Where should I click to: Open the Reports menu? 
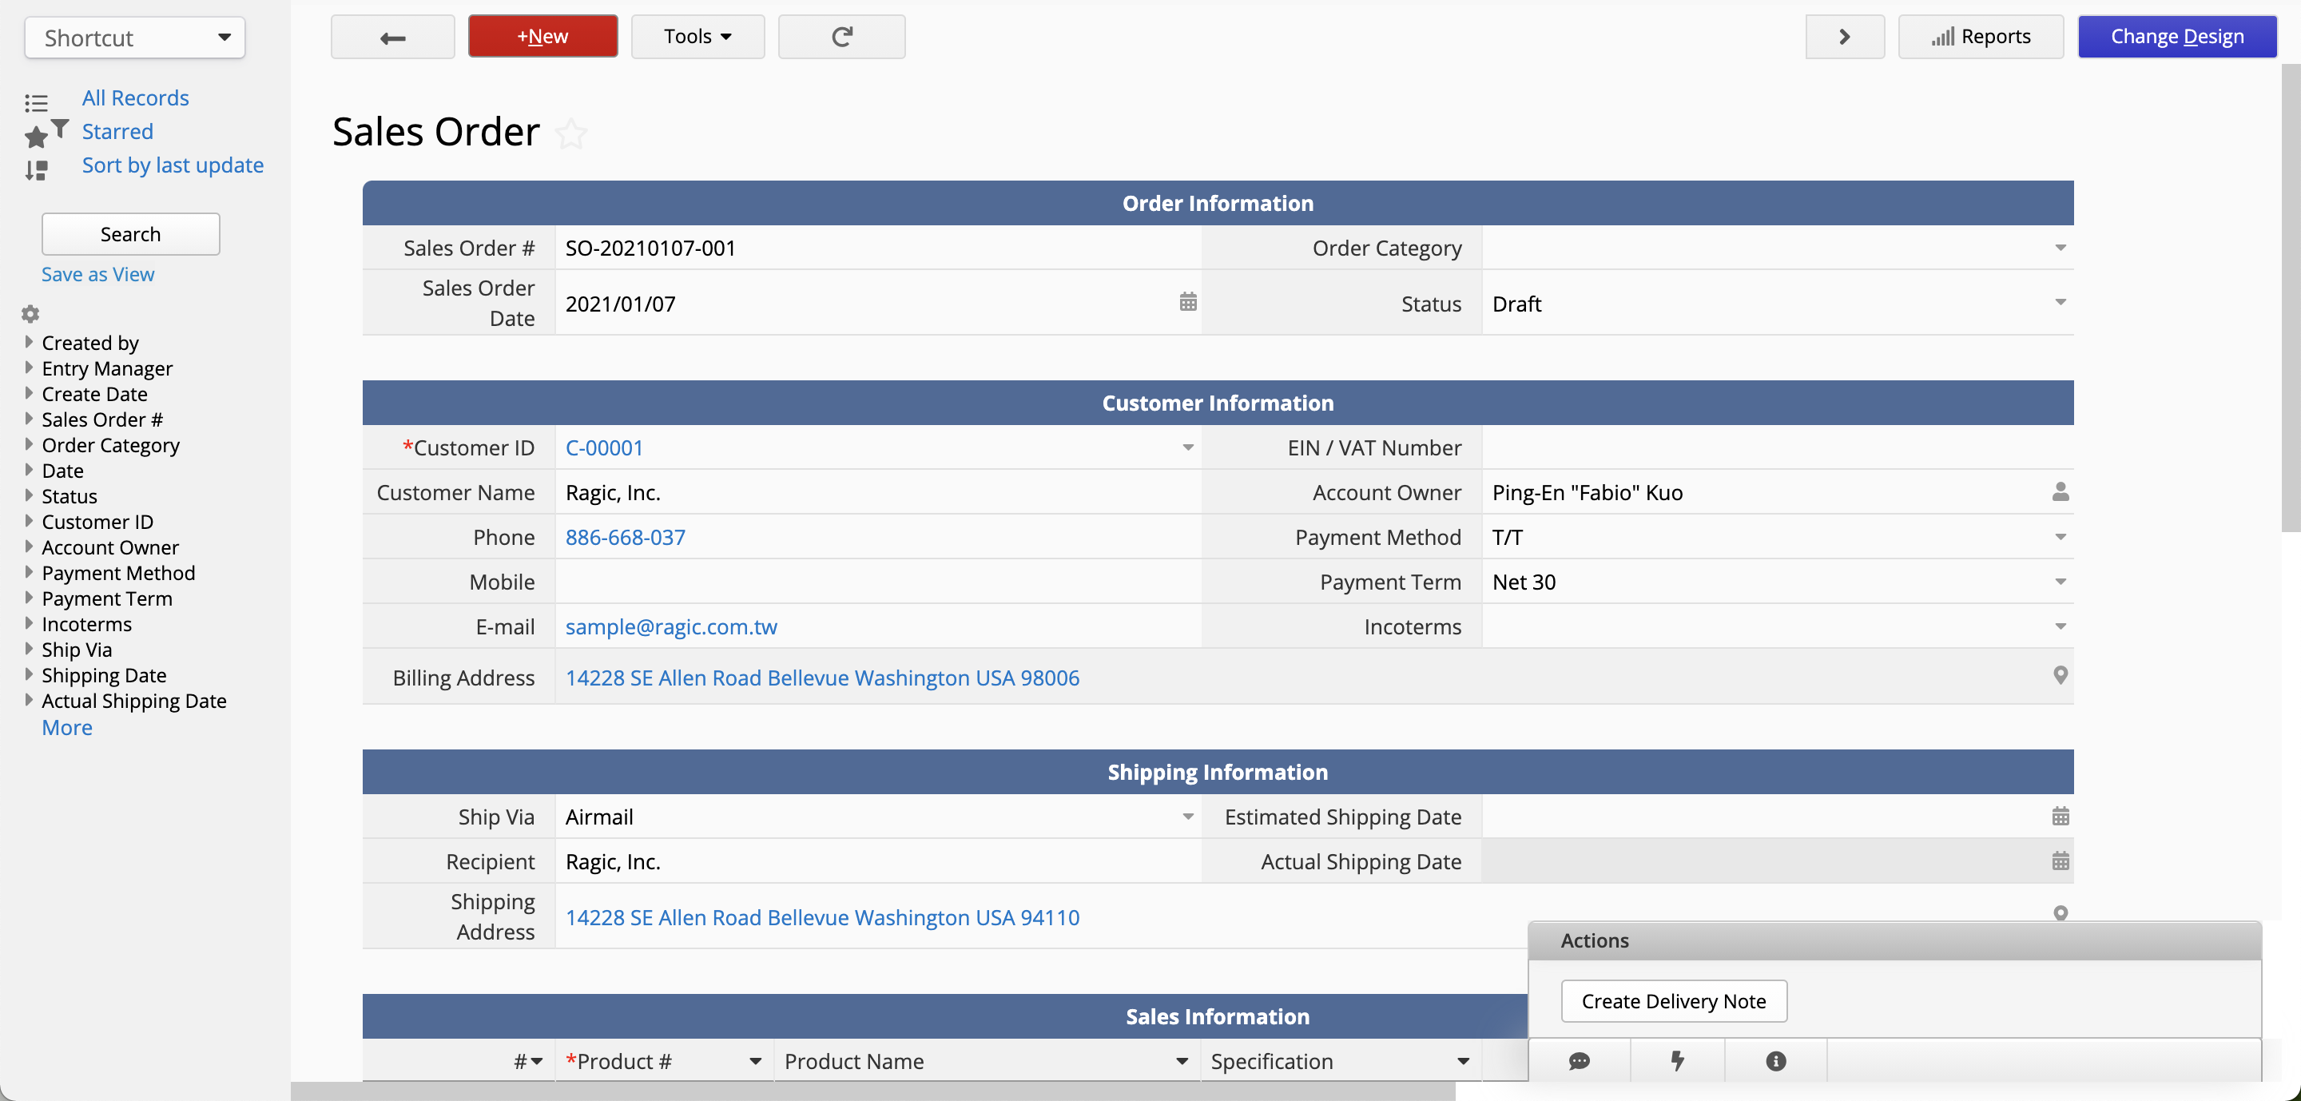coord(1980,37)
